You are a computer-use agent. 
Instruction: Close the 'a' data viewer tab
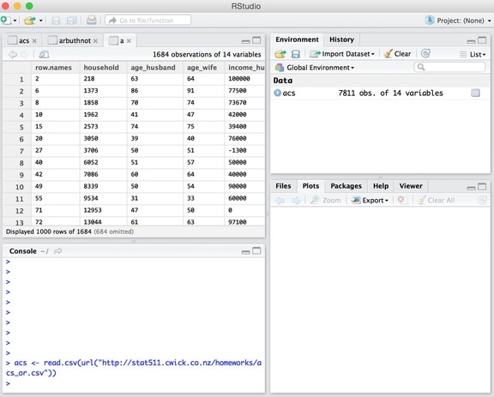point(129,41)
